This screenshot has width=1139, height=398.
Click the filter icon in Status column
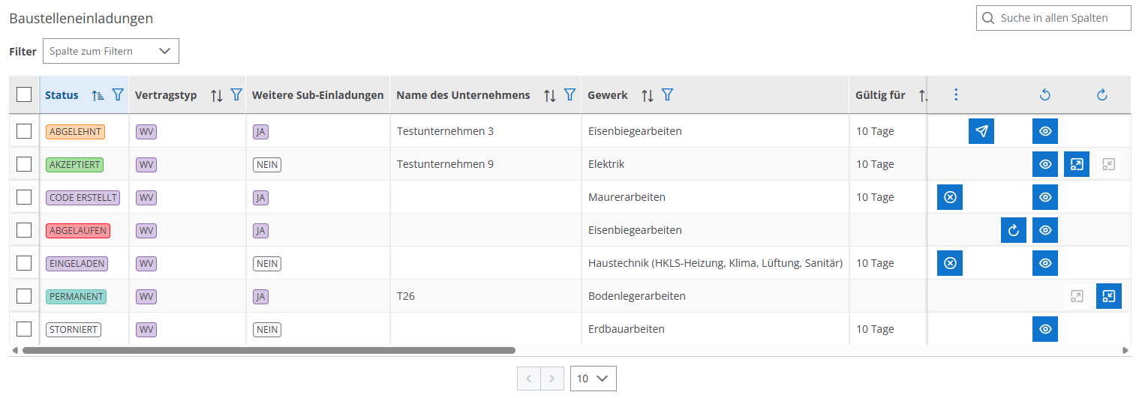click(x=118, y=95)
